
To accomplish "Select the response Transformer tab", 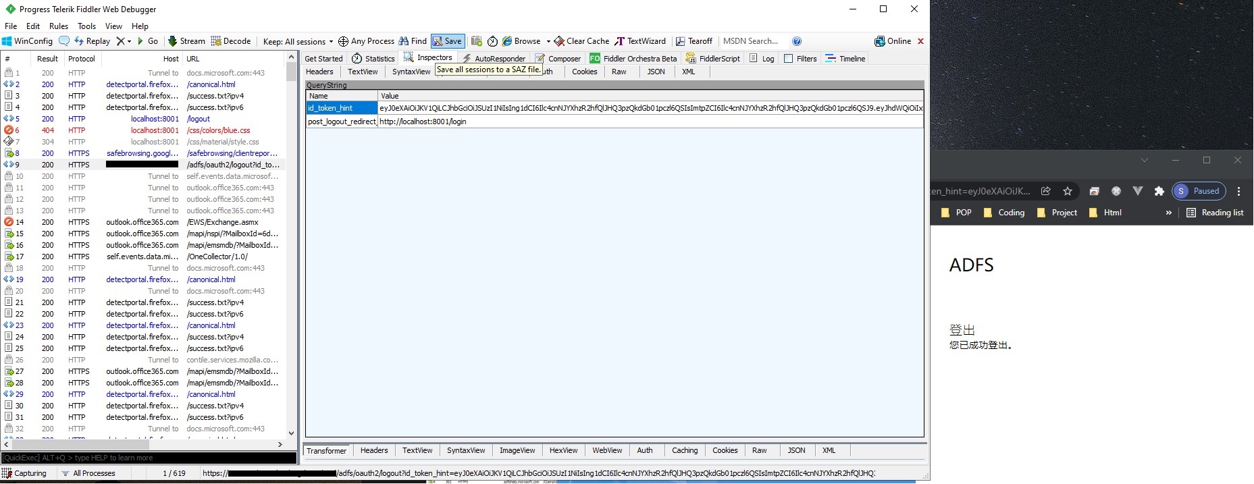I will pos(327,450).
